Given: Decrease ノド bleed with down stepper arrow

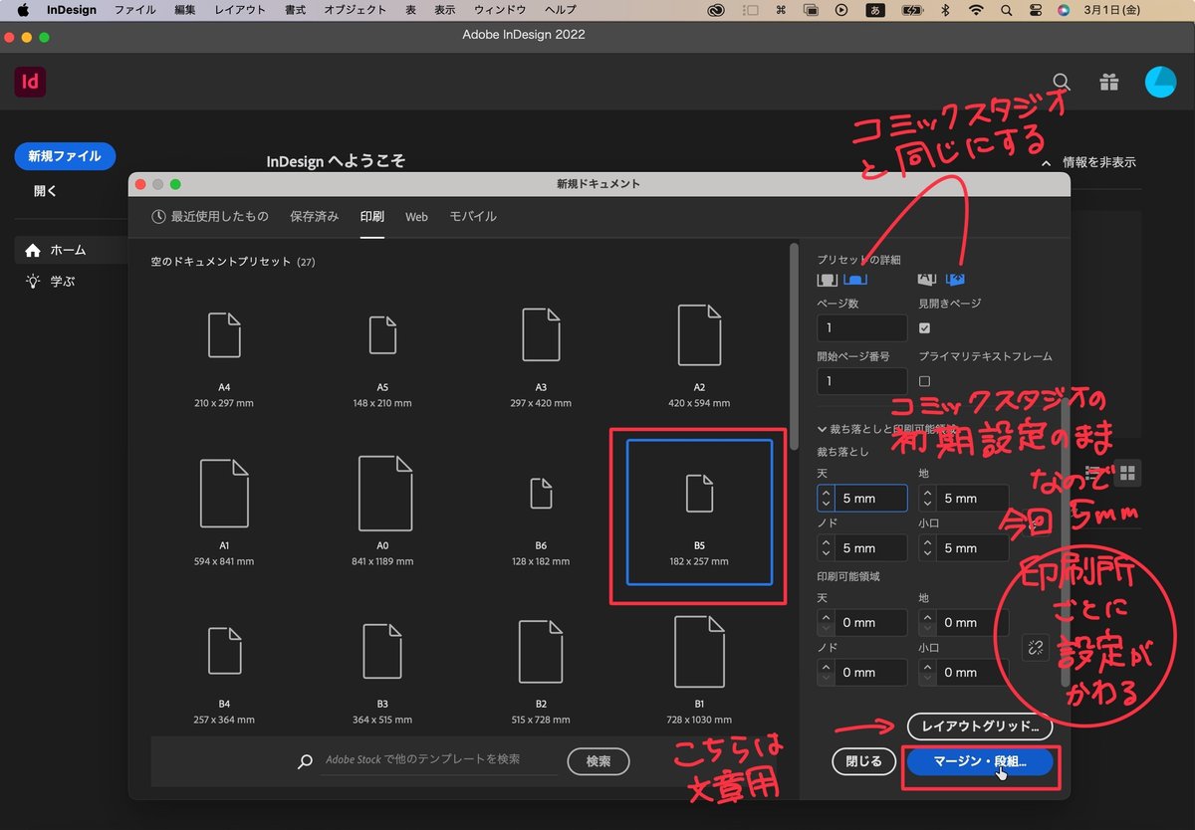Looking at the screenshot, I should point(826,553).
